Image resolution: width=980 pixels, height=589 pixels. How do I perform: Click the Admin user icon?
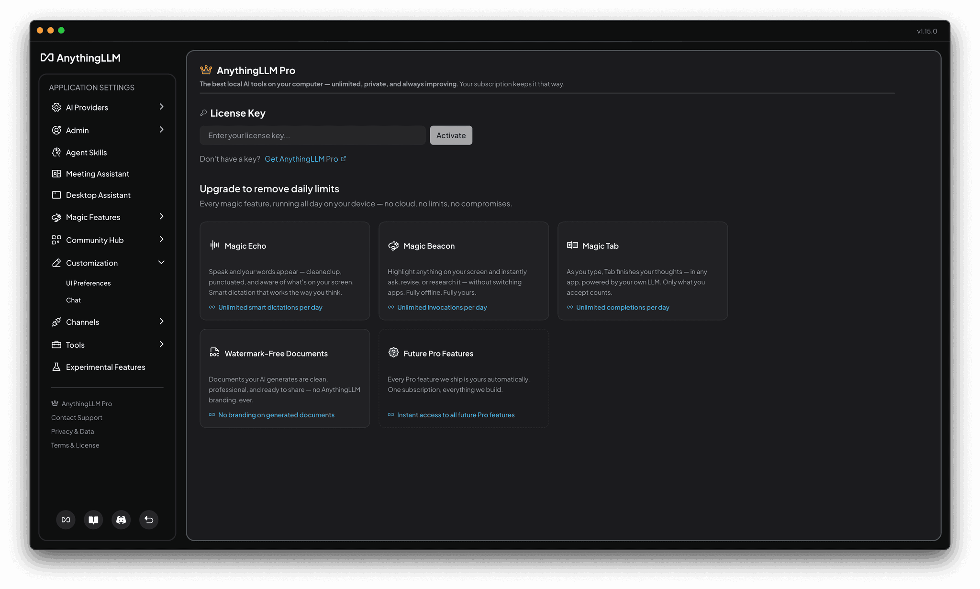[x=56, y=130]
